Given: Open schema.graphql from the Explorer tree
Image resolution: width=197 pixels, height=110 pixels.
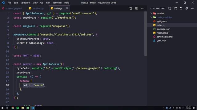Looking at the screenshot, I should (x=165, y=37).
